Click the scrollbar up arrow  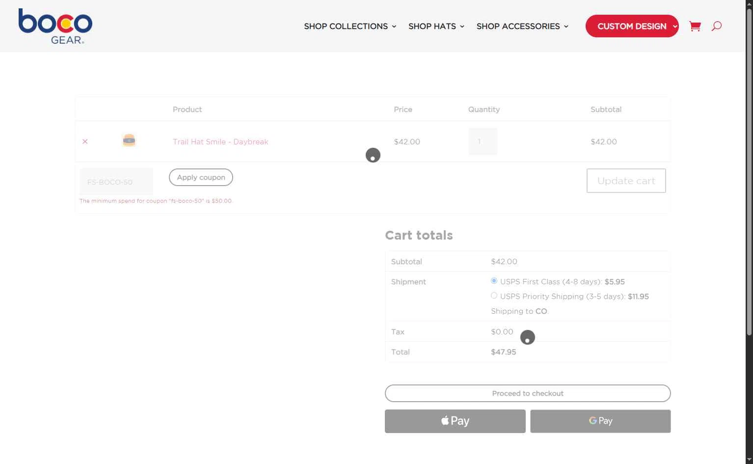pos(749,4)
